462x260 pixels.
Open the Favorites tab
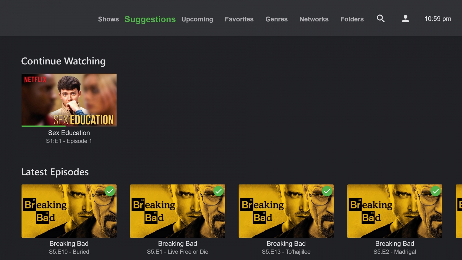coord(239,19)
